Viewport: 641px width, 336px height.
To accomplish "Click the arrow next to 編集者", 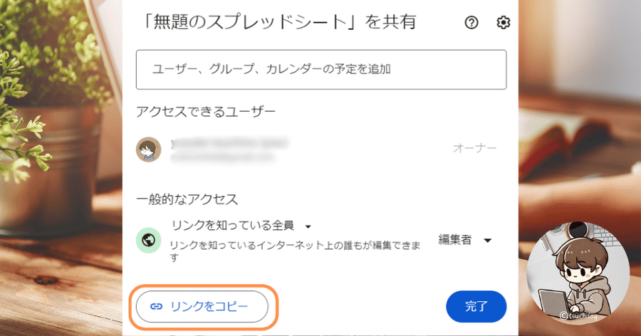I will 487,241.
